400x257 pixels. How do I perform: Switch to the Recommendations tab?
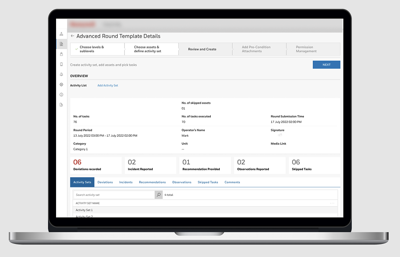pyautogui.click(x=152, y=182)
